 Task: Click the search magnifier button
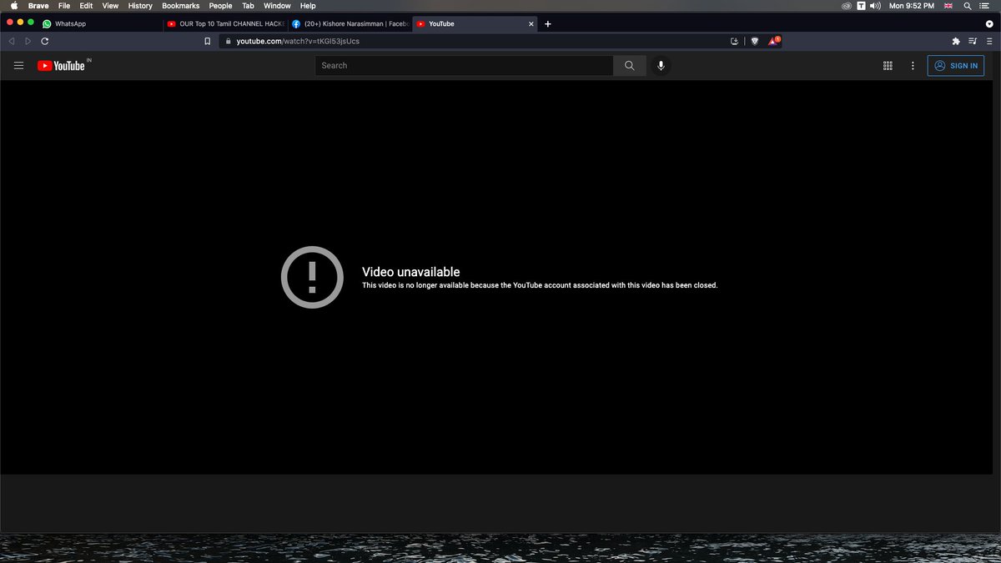click(630, 65)
